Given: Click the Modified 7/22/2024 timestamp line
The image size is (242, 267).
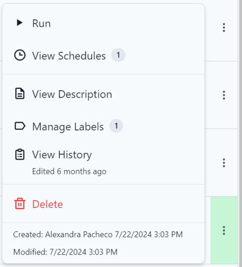Looking at the screenshot, I should point(65,252).
